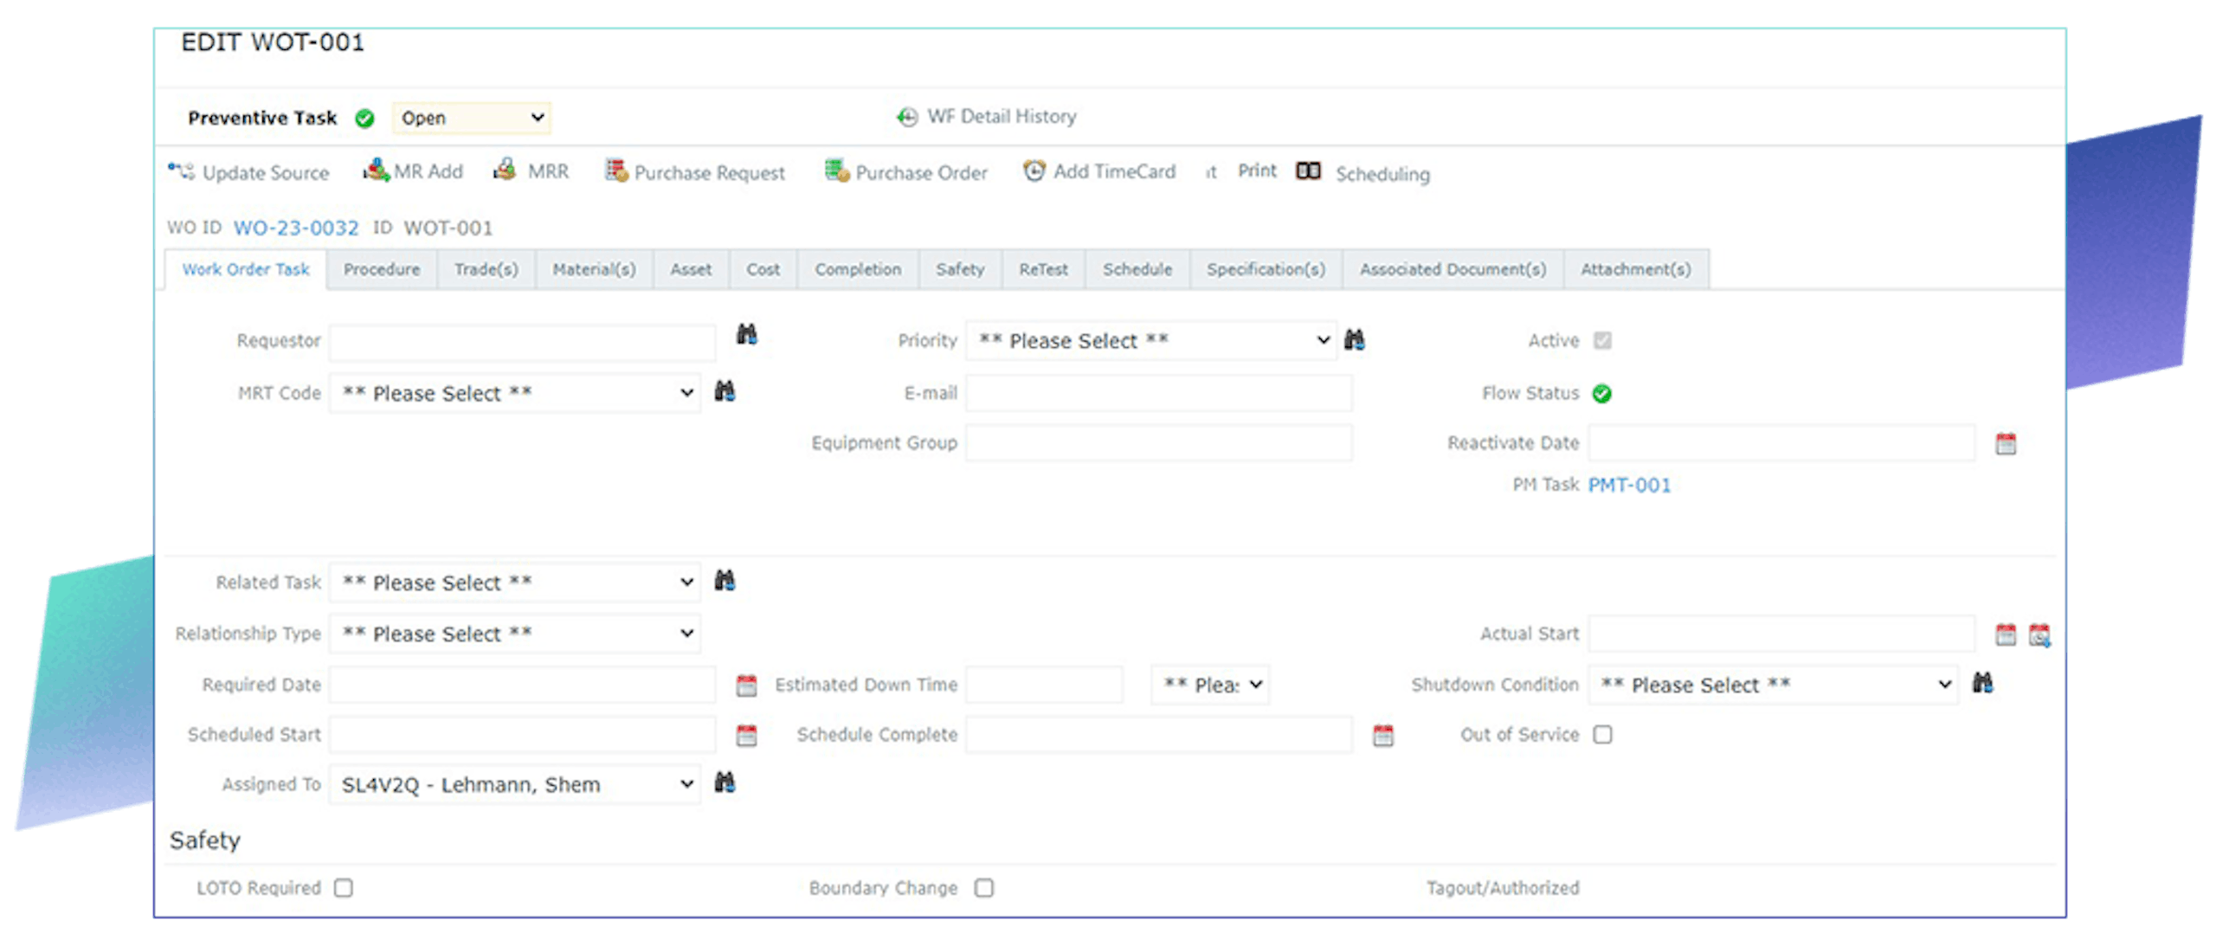Screen dimensions: 2216x946
Task: Switch to the Safety tab
Action: [x=960, y=269]
